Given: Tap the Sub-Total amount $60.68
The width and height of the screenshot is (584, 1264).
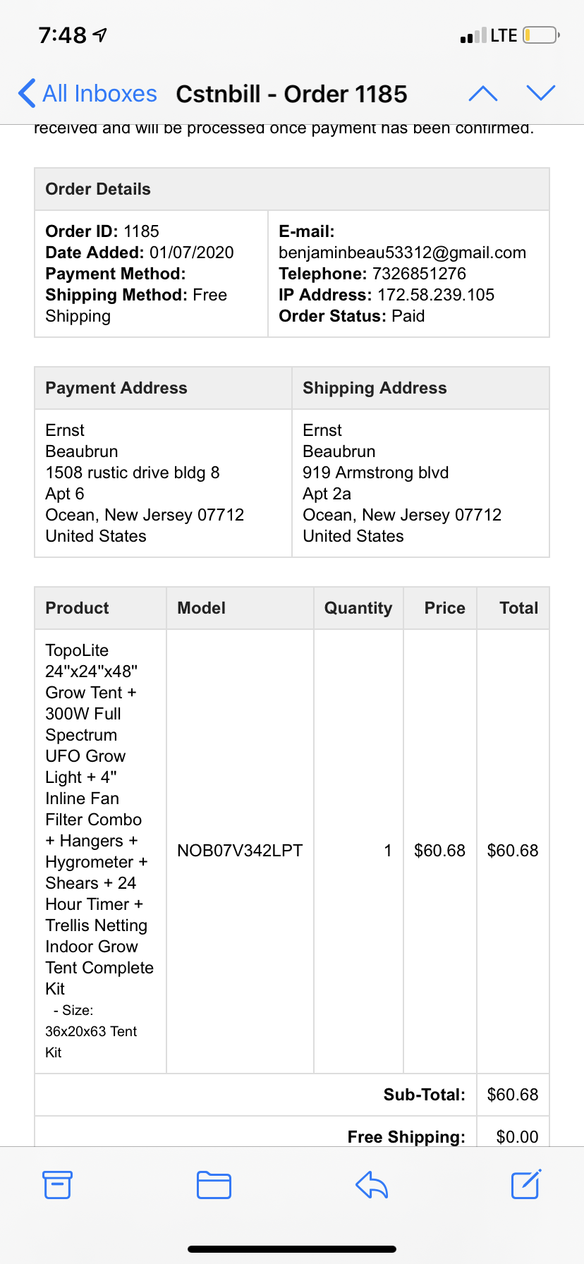Looking at the screenshot, I should (513, 1095).
